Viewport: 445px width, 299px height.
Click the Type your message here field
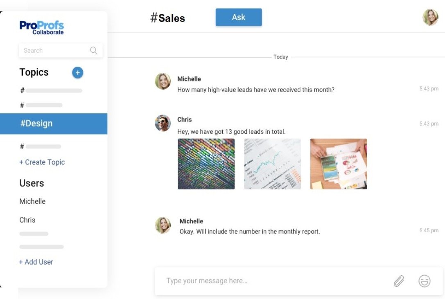tap(299, 281)
